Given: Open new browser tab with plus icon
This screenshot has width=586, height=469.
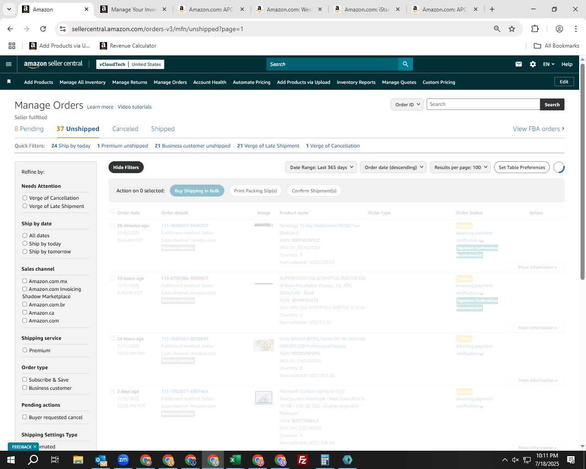Looking at the screenshot, I should 492,9.
